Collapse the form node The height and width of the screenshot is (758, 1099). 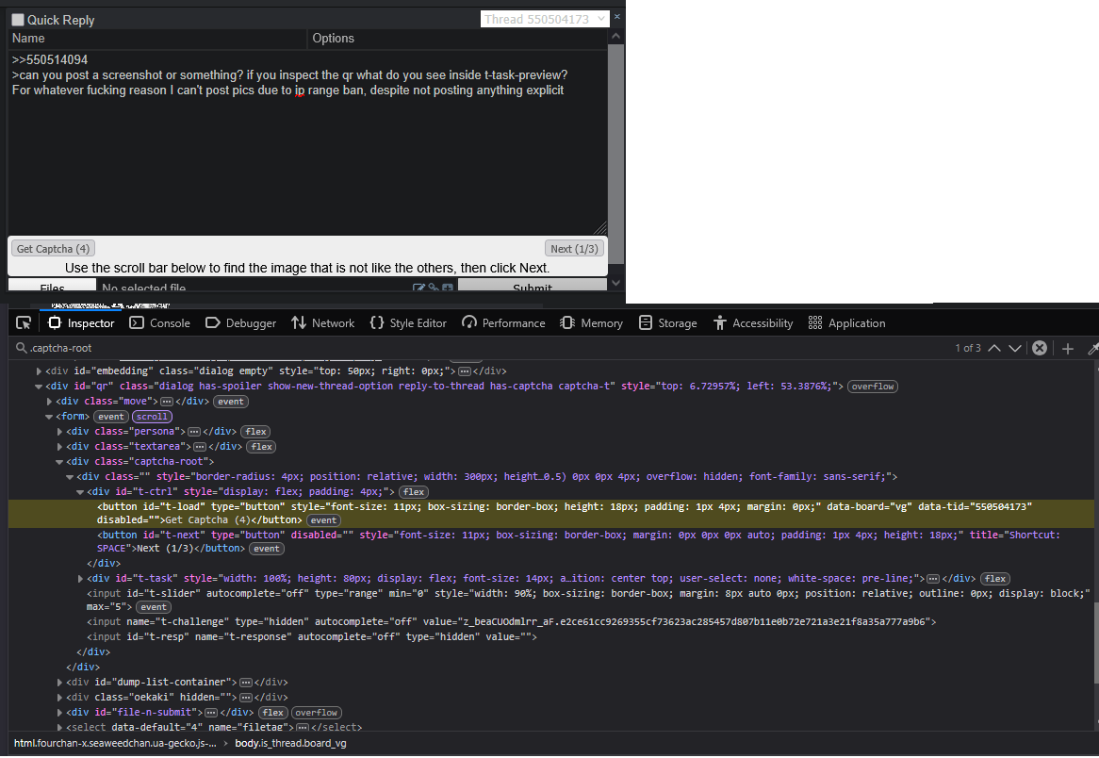point(49,417)
